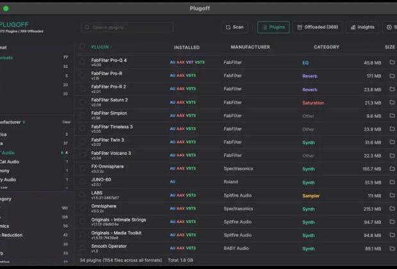
Task: Click the AU badge on Smooth Operator
Action: tap(172, 249)
